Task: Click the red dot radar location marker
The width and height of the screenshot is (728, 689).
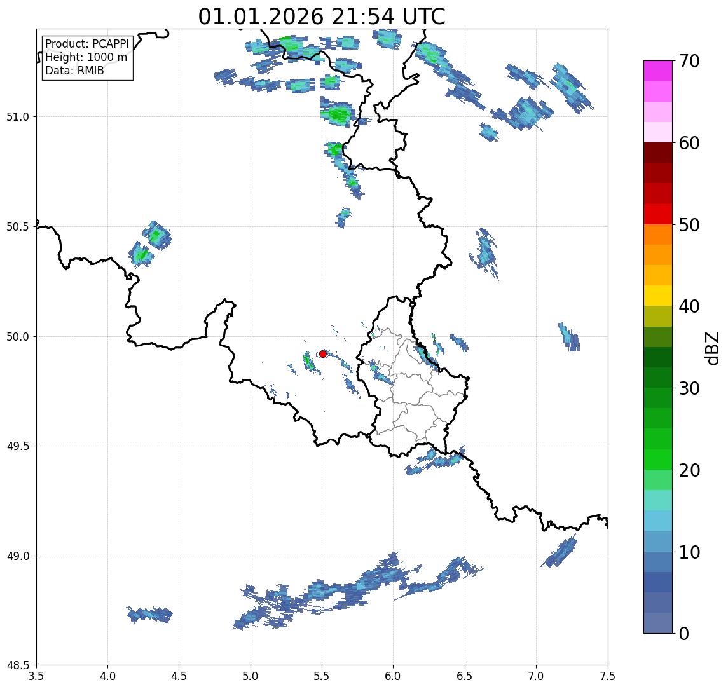Action: [323, 354]
